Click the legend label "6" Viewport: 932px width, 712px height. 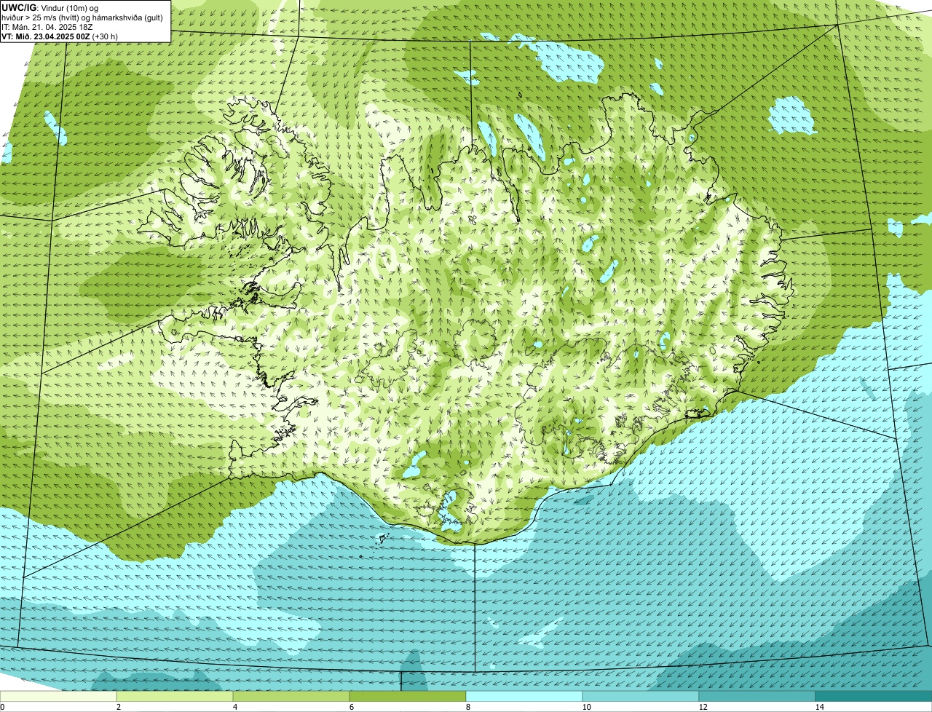(x=351, y=707)
